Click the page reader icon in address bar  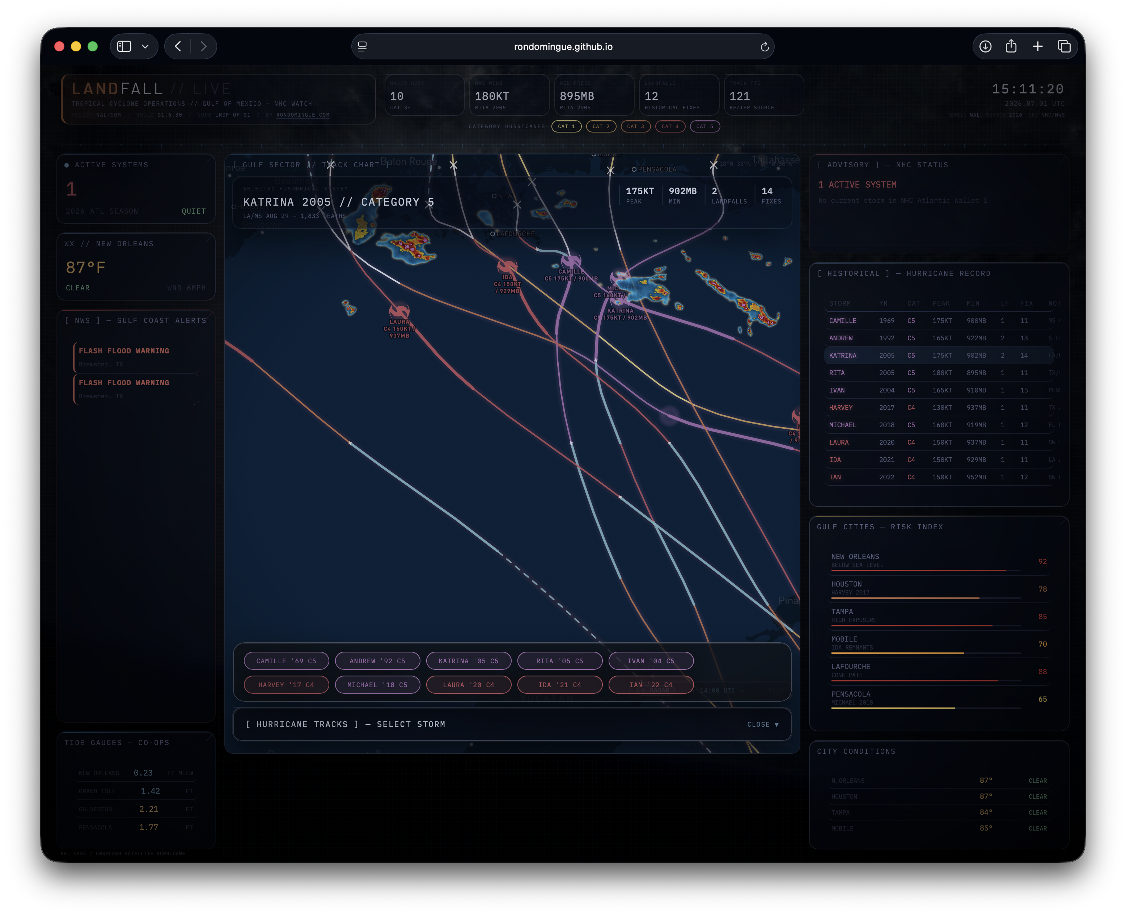362,46
